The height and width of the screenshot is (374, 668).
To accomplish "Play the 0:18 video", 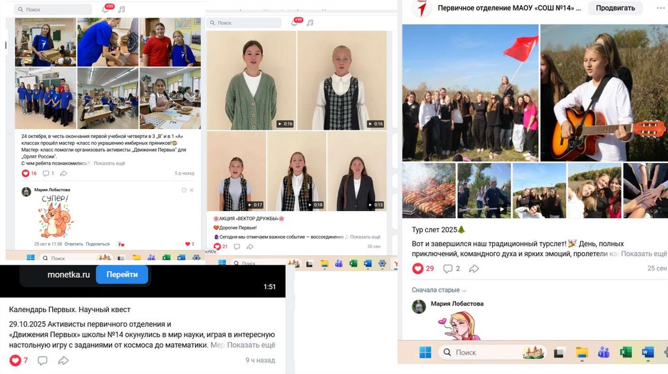I will (297, 171).
